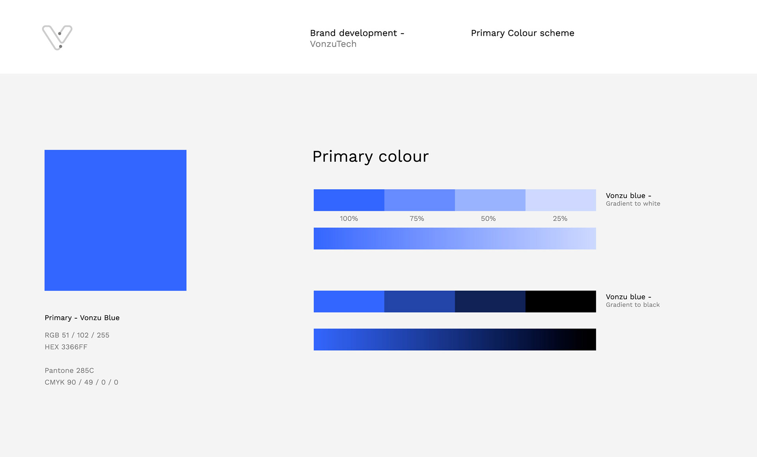This screenshot has width=757, height=457.
Task: Click the blue-to-black gradient bar
Action: [x=455, y=339]
